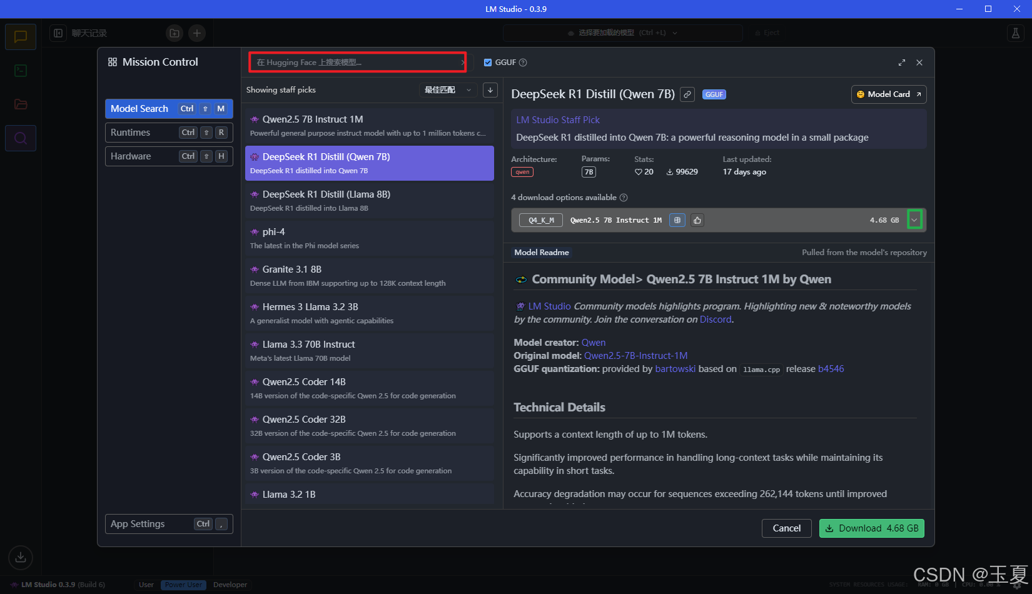Reverse sort order arrow button
Screen dimensions: 1032x594
click(490, 90)
